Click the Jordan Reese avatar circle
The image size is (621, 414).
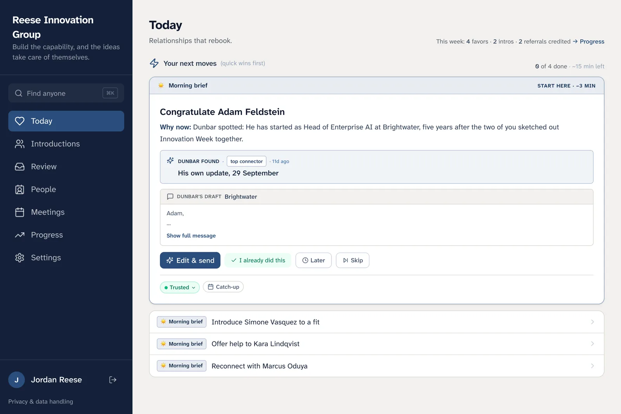click(16, 380)
